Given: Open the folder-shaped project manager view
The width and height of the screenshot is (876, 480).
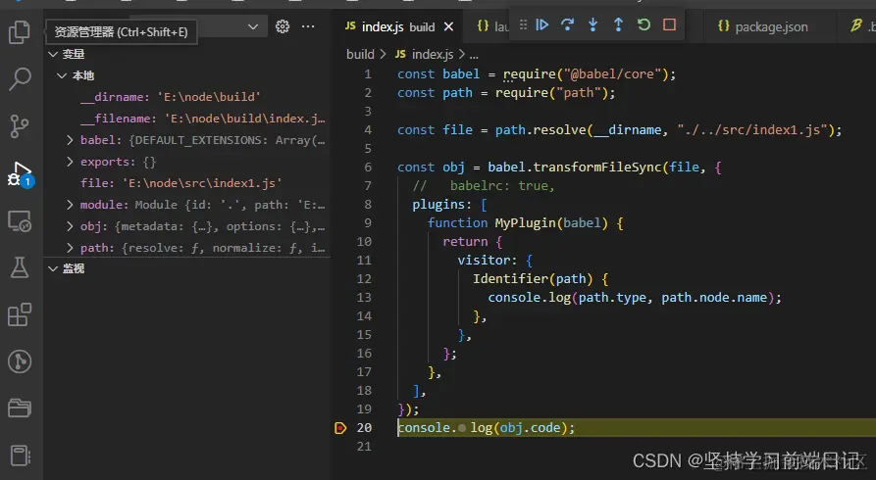Looking at the screenshot, I should (x=20, y=408).
